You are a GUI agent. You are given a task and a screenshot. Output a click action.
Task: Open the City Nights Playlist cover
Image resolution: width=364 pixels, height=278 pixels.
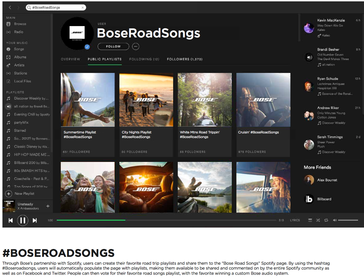coord(146,100)
